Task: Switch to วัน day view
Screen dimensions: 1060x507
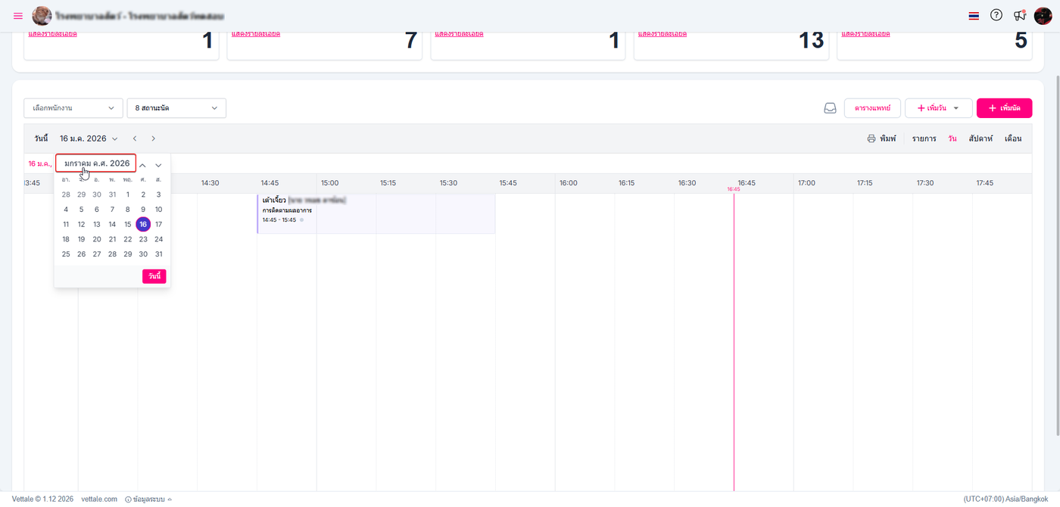Action: click(x=952, y=138)
